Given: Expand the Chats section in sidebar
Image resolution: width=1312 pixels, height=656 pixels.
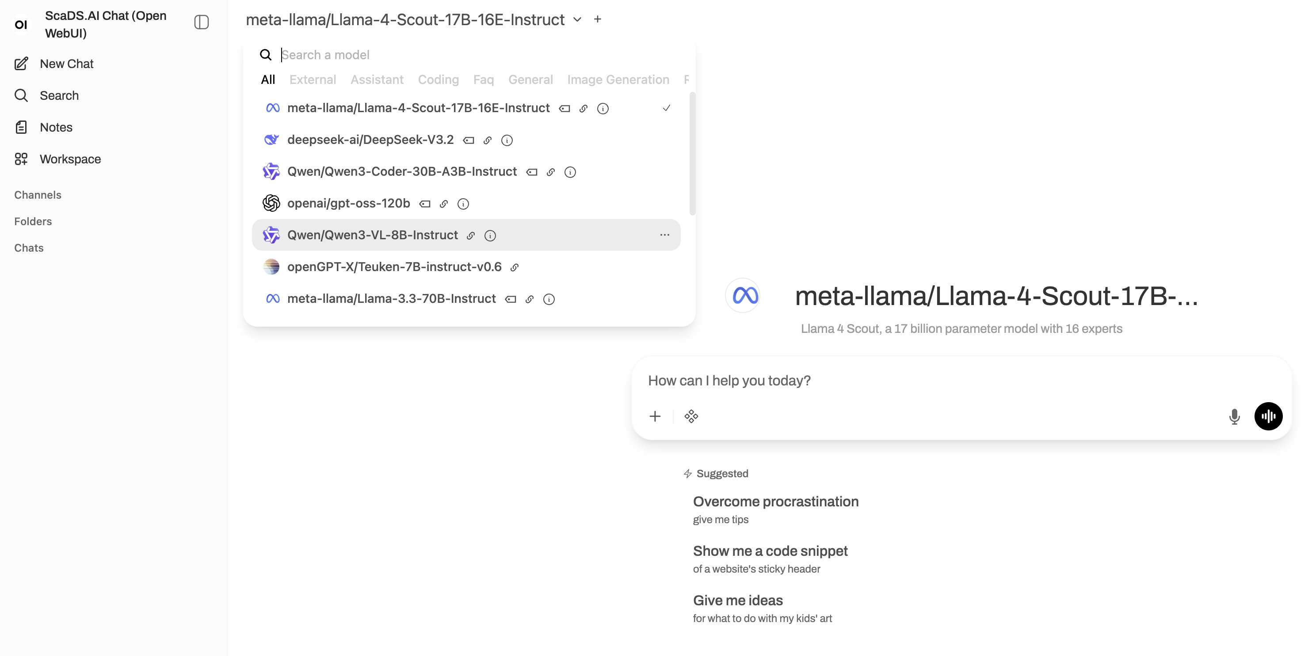Looking at the screenshot, I should [x=29, y=248].
